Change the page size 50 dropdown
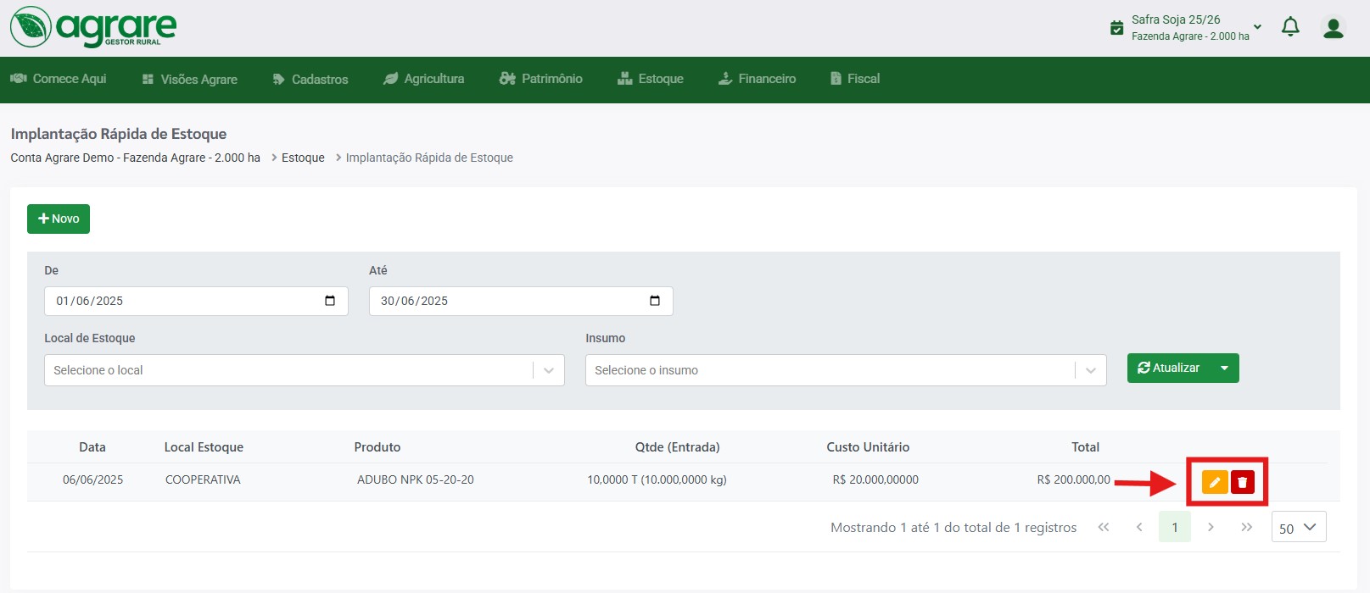The height and width of the screenshot is (593, 1370). pos(1299,527)
